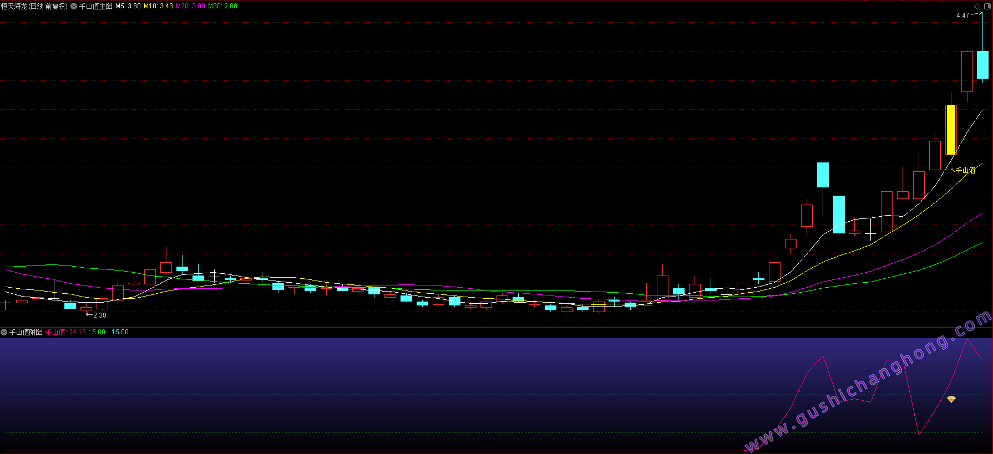Click the M20: 3.09 moving average value
Image resolution: width=993 pixels, height=454 pixels.
point(190,6)
